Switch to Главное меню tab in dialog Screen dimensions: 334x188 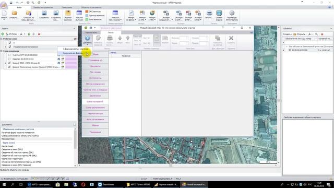(91, 32)
